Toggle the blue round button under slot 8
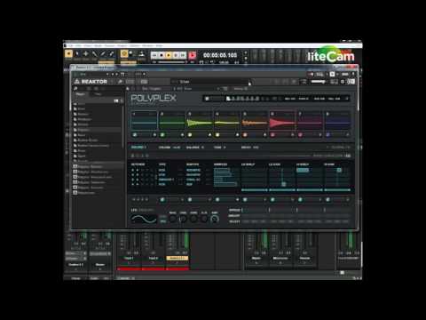Image resolution: width=426 pixels, height=320 pixels. 327,135
